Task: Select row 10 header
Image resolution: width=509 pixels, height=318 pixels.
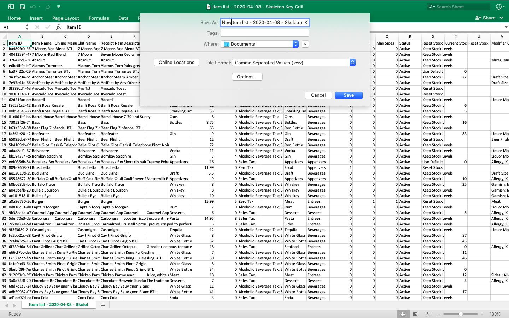Action: [4, 94]
